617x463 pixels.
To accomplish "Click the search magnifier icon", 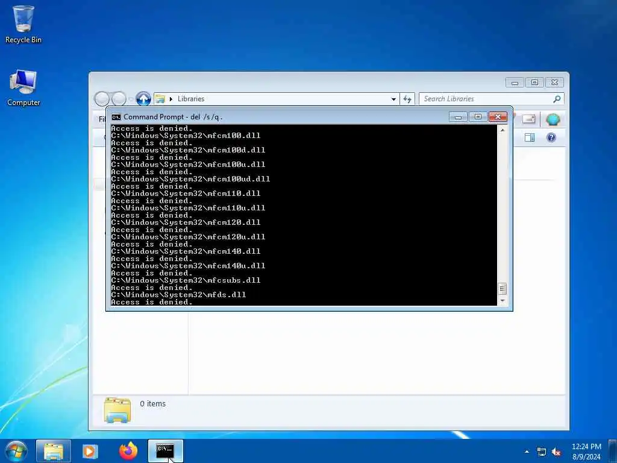I will (557, 99).
